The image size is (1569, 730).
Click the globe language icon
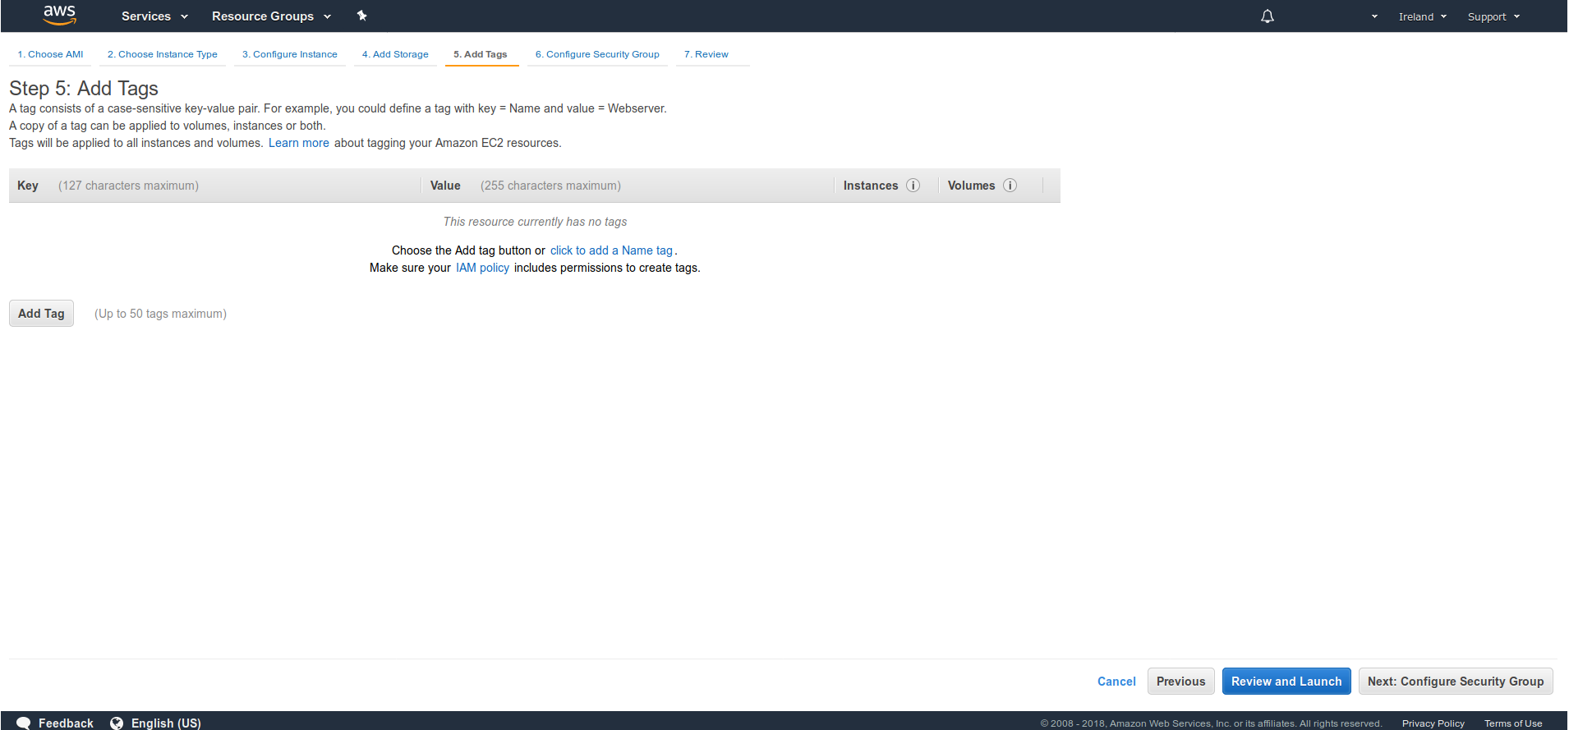[x=117, y=723]
